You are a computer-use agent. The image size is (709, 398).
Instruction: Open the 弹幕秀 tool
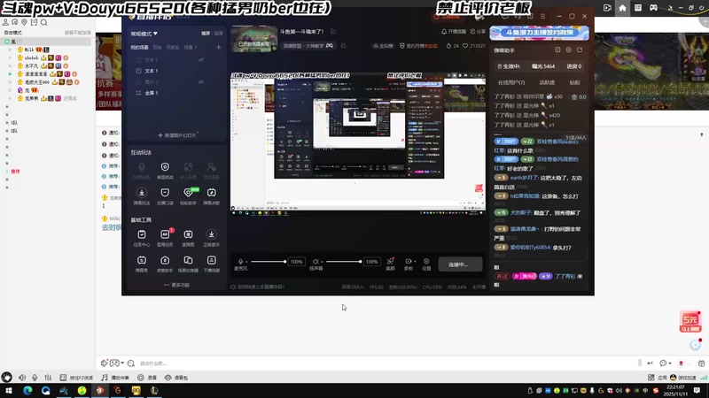pyautogui.click(x=142, y=264)
